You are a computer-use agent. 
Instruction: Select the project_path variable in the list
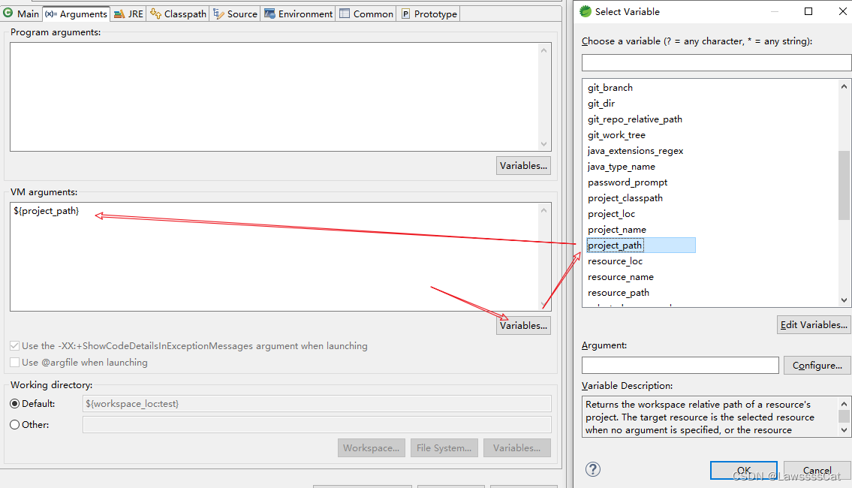click(x=614, y=245)
